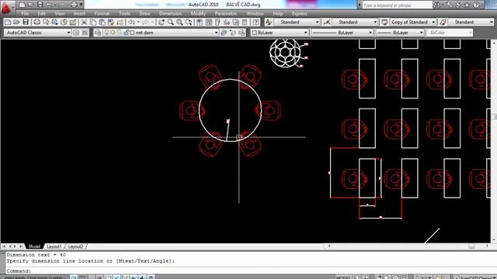Click the horizontal scrollbar right arrow

[487, 246]
